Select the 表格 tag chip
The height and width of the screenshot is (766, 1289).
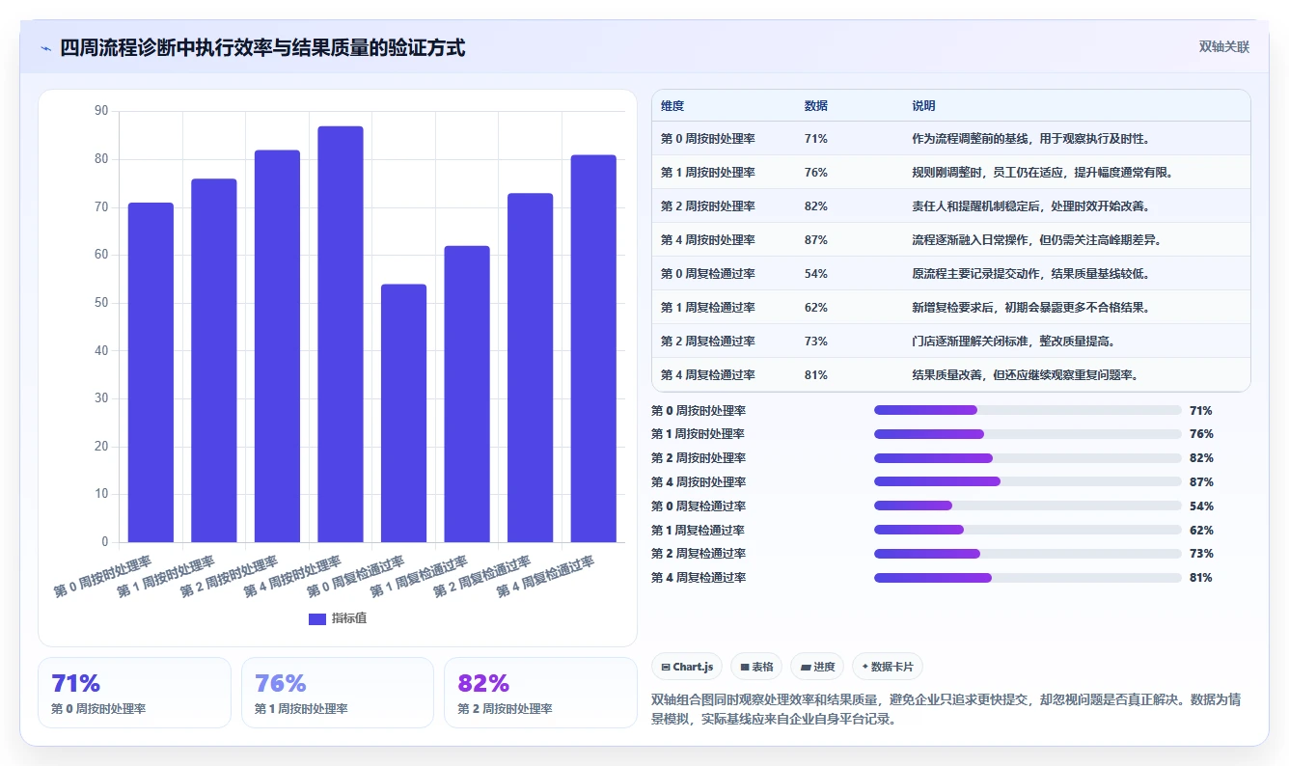[x=756, y=667]
